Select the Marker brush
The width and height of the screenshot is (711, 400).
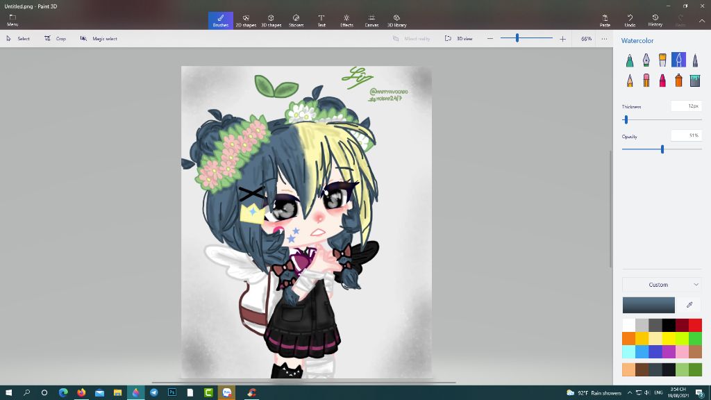(x=630, y=60)
